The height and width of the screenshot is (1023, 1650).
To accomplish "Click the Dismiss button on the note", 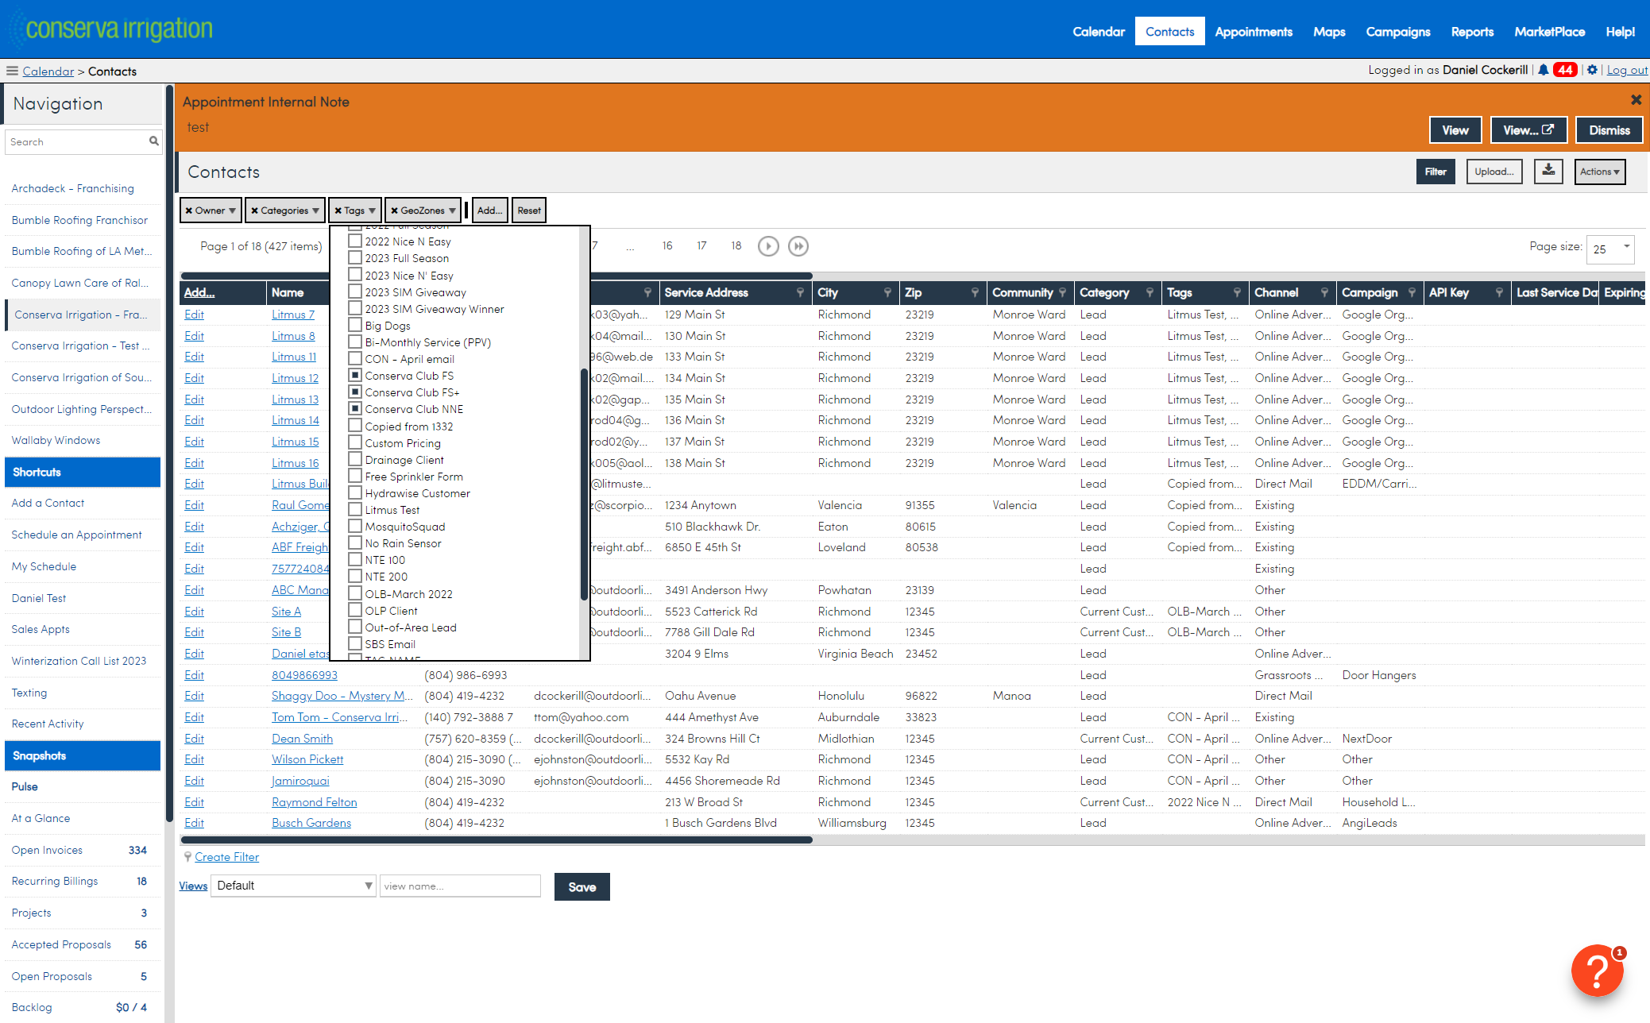I will 1609,129.
